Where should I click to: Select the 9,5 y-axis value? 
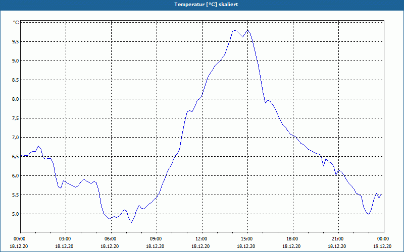coord(15,42)
